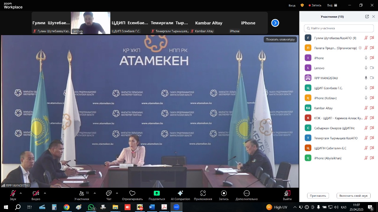Select participant iPhone (Abylaikhan) in the list

click(339, 158)
